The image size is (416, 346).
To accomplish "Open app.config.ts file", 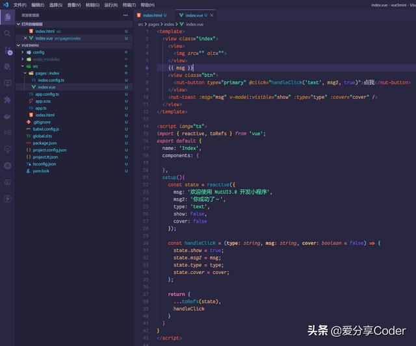I will click(x=74, y=94).
